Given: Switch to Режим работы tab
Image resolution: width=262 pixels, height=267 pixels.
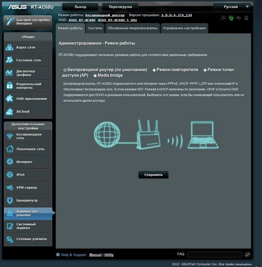Looking at the screenshot, I should coord(70,28).
